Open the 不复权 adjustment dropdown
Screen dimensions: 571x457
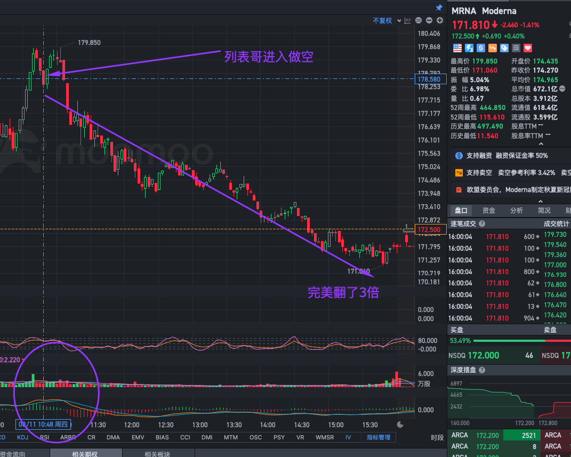[x=387, y=20]
